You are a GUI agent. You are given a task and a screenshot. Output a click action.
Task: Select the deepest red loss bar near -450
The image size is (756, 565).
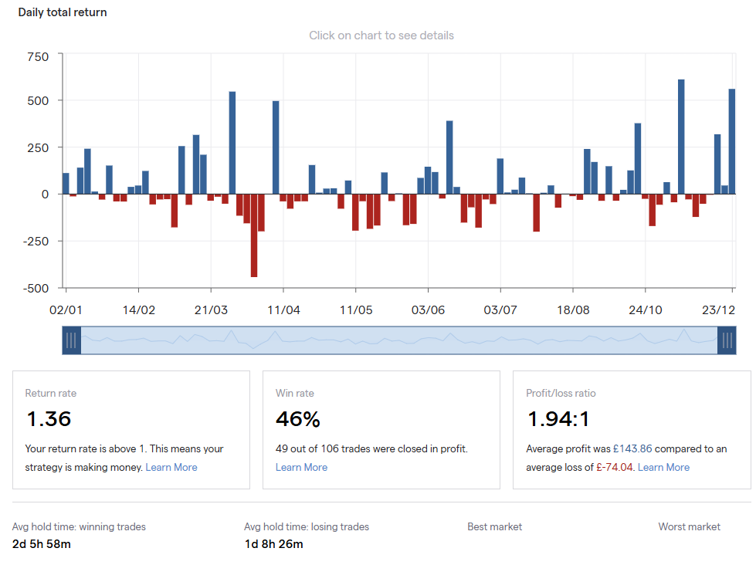click(x=254, y=235)
